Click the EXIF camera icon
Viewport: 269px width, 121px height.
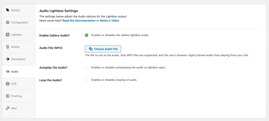(8, 84)
